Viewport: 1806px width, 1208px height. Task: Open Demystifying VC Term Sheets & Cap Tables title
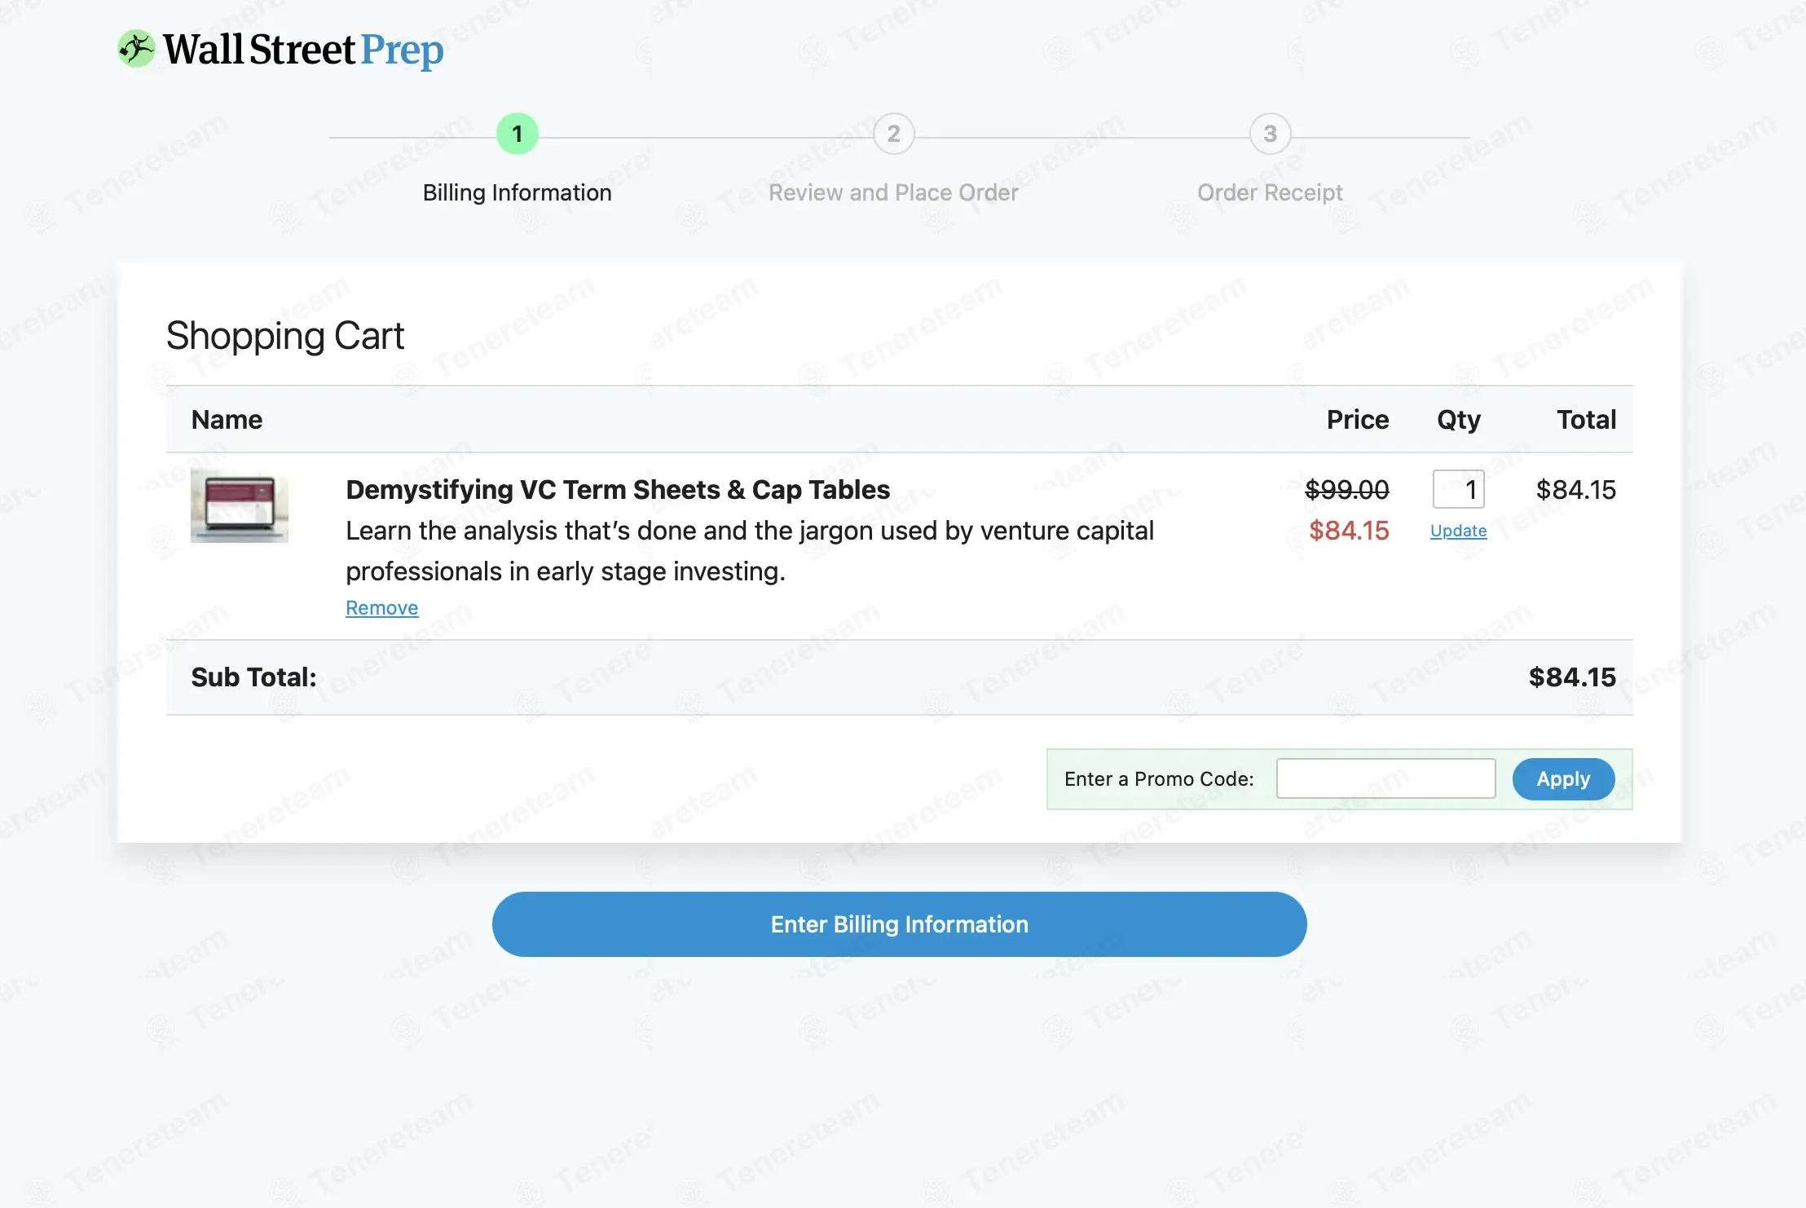tap(618, 489)
